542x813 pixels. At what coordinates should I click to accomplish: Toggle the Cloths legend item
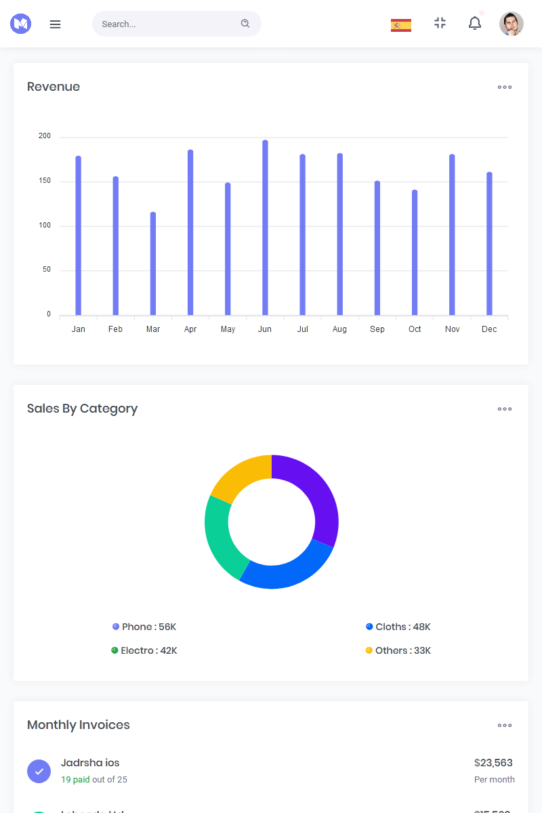pyautogui.click(x=398, y=627)
